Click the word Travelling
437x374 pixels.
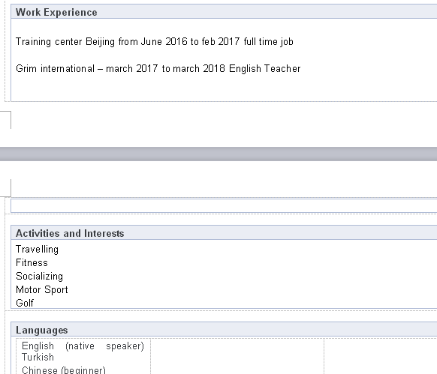[x=37, y=250]
